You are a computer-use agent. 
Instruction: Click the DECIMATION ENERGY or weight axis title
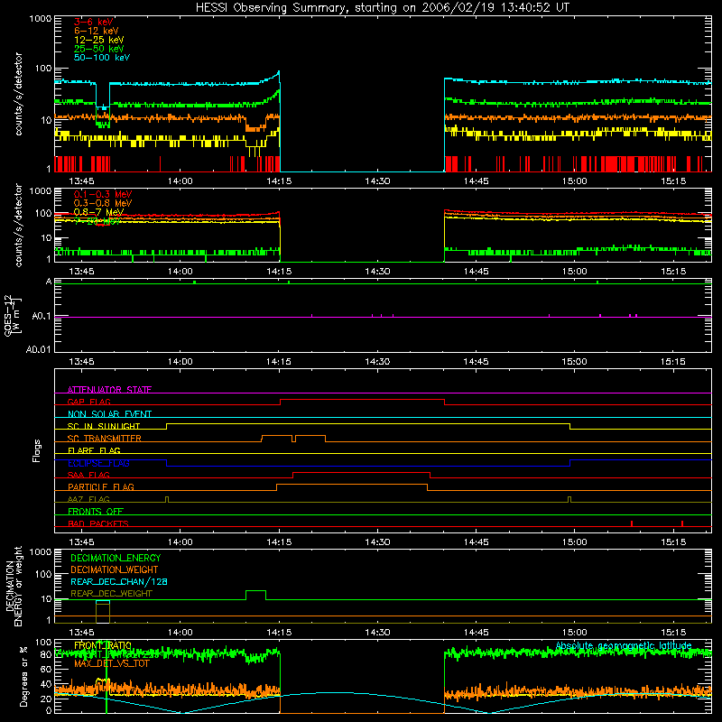tap(14, 586)
